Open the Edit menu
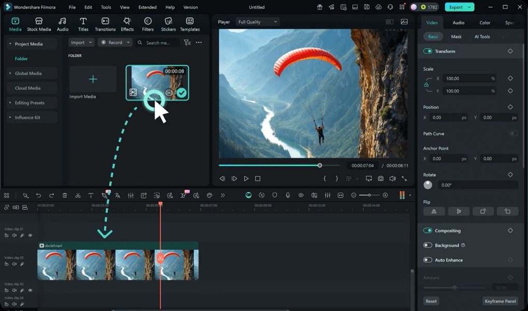 click(x=88, y=7)
